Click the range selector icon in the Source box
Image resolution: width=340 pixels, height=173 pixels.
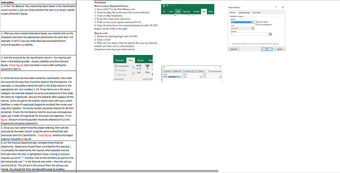pos(270,34)
